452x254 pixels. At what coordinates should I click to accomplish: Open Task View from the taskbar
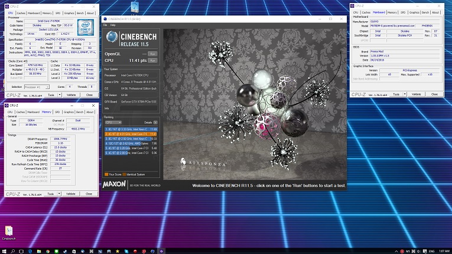point(21,251)
